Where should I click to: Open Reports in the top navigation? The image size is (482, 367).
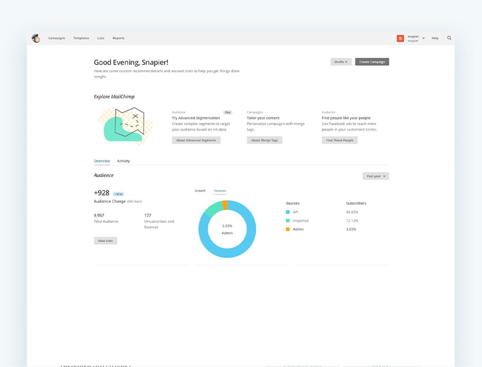pos(118,38)
